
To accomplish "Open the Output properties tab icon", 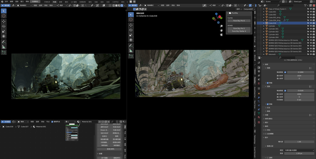I will pyautogui.click(x=259, y=72).
